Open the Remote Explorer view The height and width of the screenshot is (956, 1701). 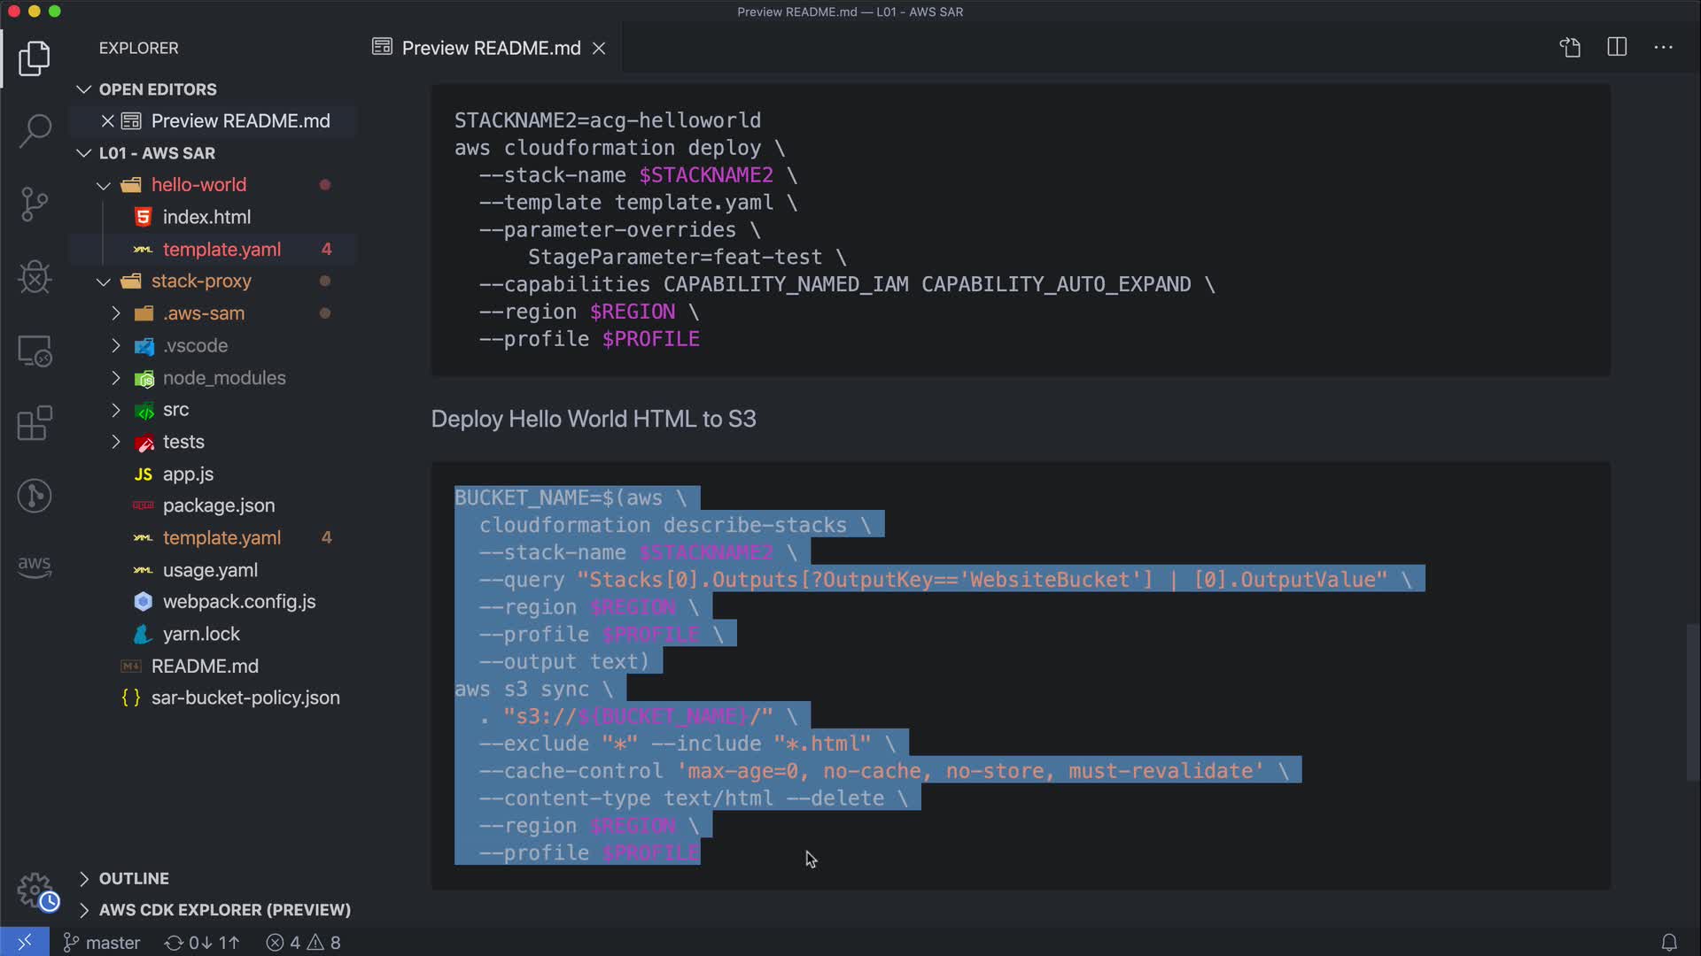[x=35, y=351]
